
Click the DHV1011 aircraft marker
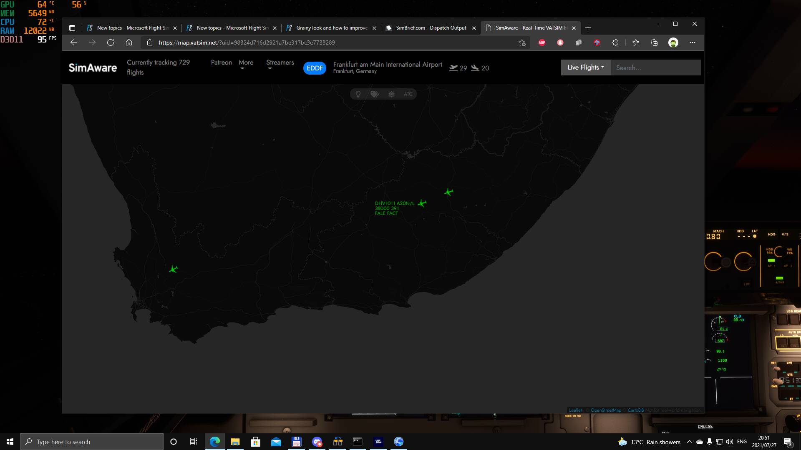[x=422, y=203]
